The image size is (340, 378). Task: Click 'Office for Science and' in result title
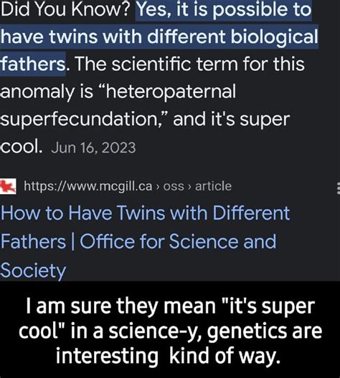178,241
